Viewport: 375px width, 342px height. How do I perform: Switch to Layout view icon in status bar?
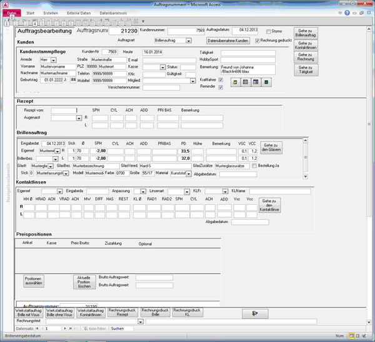[357, 336]
